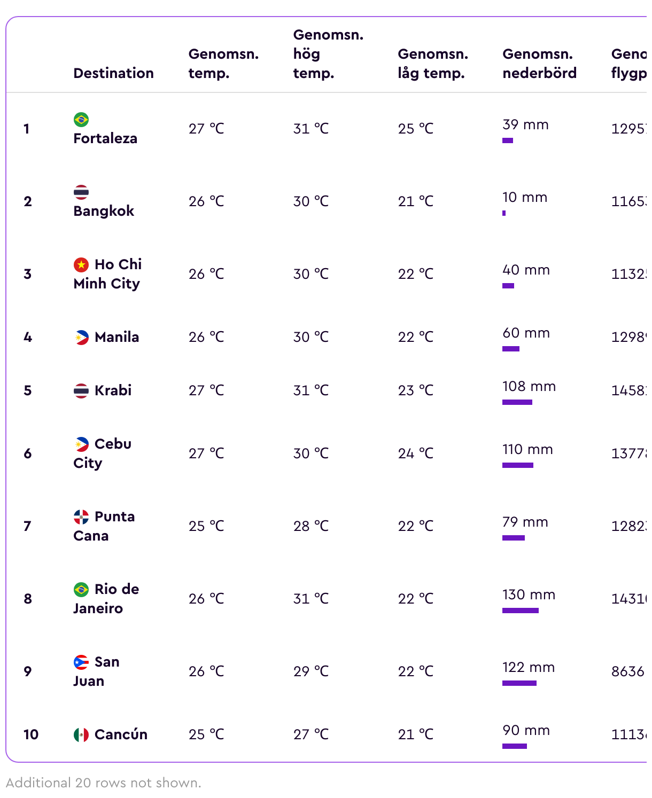
Task: Click the Philippines flag beside Cebu City
Action: point(81,444)
